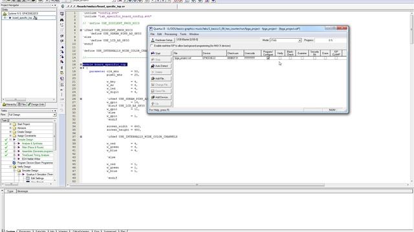The width and height of the screenshot is (414, 232).
Task: Click the play arrow next to EDA Netlist Writer
Action: pos(19,159)
